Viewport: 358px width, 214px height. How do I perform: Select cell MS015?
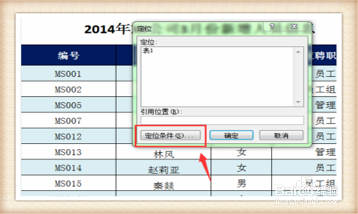(x=68, y=183)
